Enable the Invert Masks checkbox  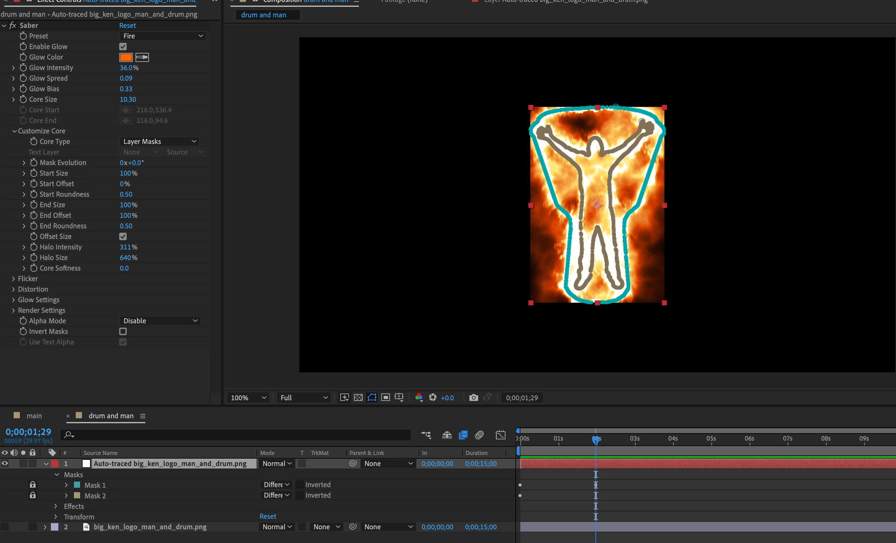click(123, 331)
